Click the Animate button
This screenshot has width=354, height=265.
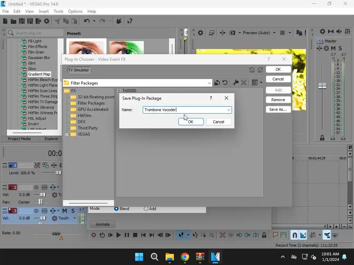coord(102,224)
